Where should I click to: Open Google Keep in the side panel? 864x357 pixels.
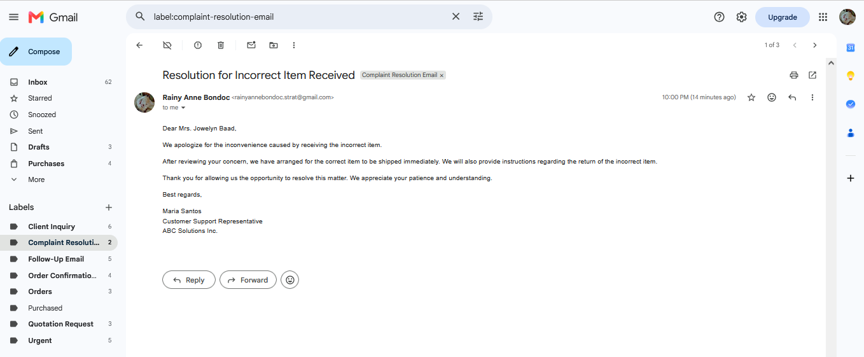click(851, 76)
